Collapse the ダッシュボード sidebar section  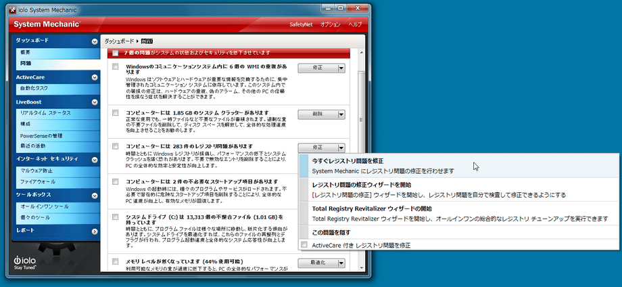click(x=95, y=41)
